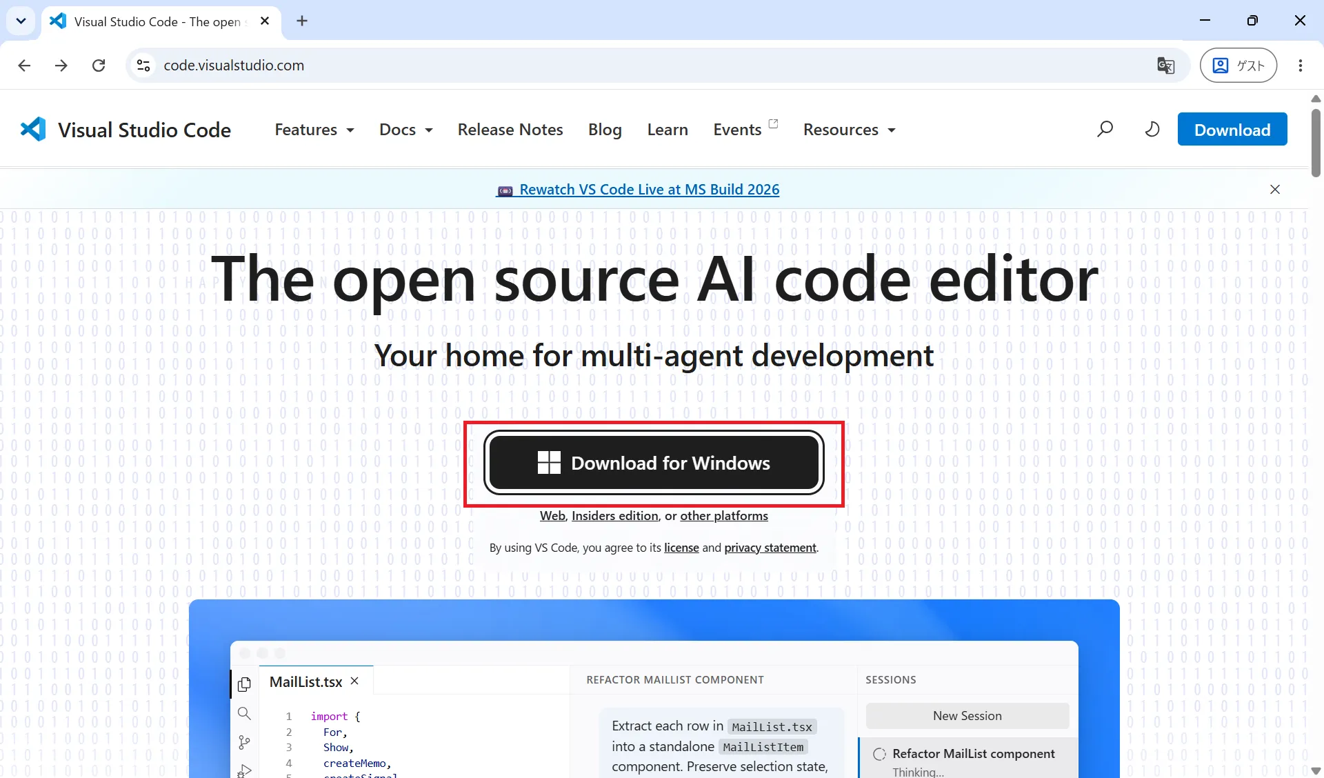
Task: Click the Explorer files icon in editor mockup
Action: click(x=244, y=684)
